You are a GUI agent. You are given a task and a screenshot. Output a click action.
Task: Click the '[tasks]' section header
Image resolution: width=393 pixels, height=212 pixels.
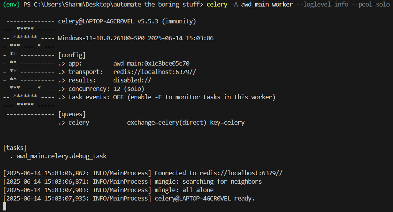tap(15, 148)
